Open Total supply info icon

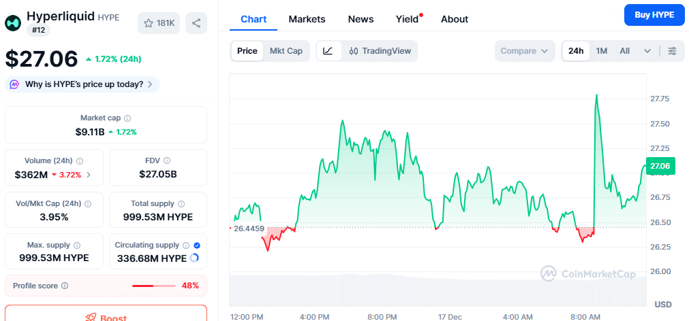pyautogui.click(x=181, y=204)
